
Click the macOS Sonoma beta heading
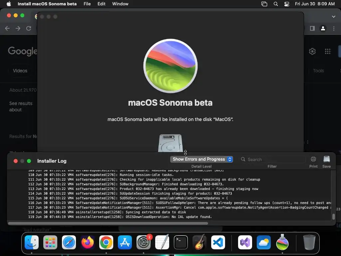click(170, 103)
